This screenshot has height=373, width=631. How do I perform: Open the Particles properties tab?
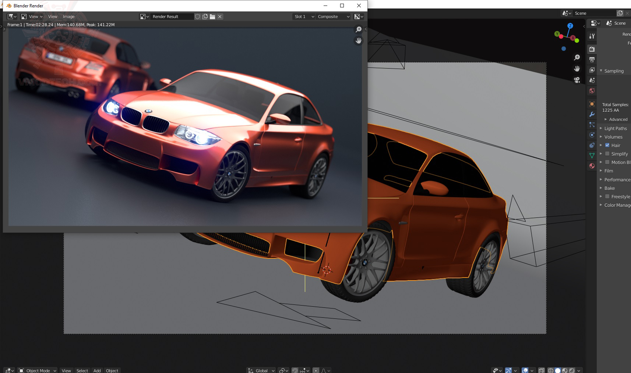pos(592,125)
